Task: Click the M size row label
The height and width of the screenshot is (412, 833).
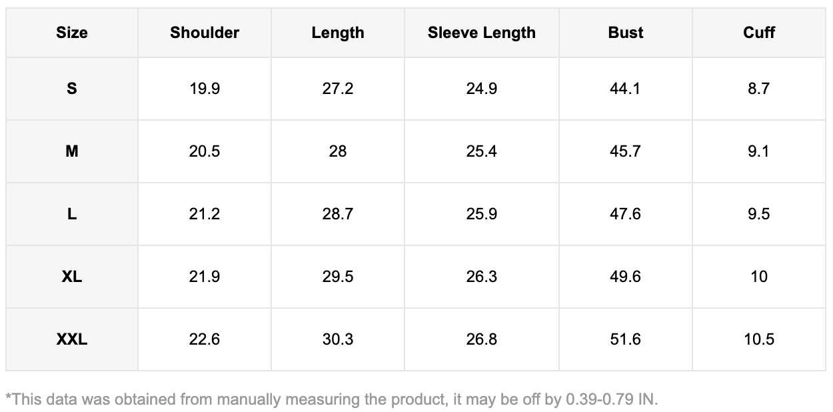Action: tap(72, 151)
